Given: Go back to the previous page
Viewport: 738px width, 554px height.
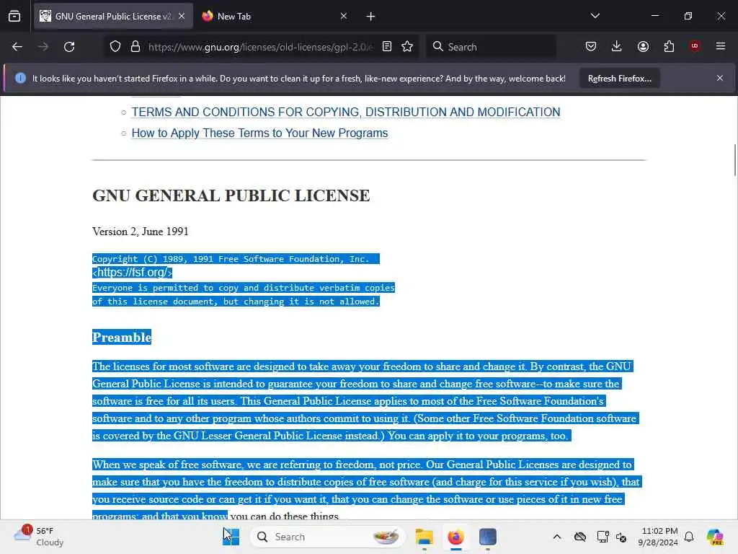Looking at the screenshot, I should pyautogui.click(x=17, y=47).
